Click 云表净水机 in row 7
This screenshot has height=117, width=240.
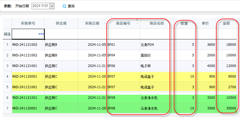pyautogui.click(x=149, y=108)
